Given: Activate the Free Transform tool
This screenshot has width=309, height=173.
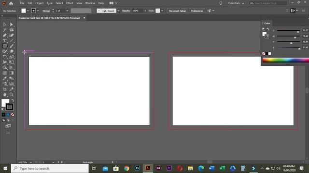Looking at the screenshot, I should [x=12, y=62].
